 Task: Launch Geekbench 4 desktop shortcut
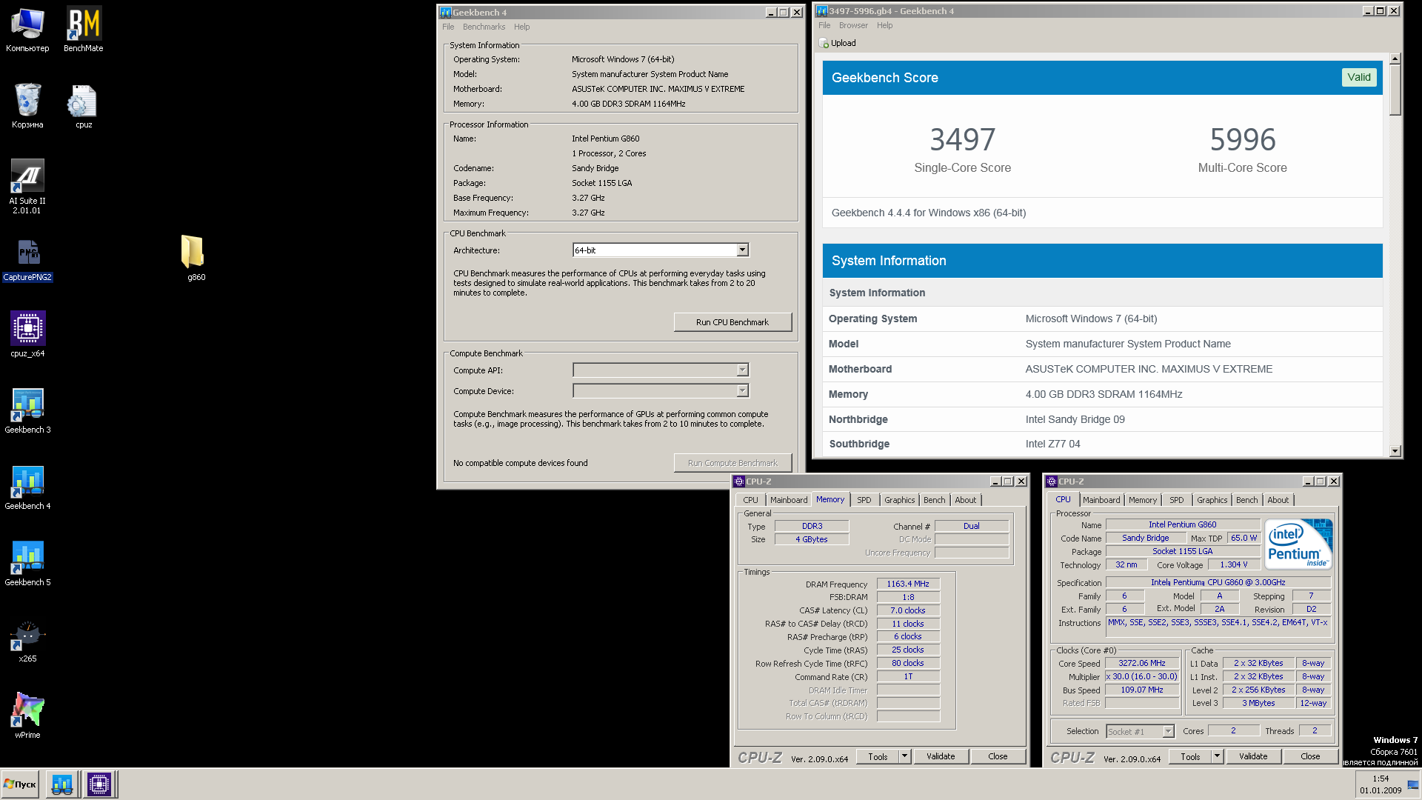pyautogui.click(x=27, y=487)
